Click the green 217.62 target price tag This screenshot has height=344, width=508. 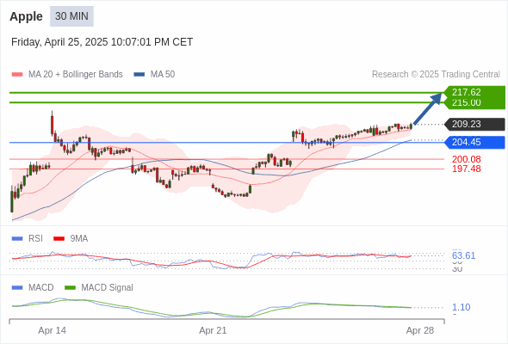474,92
